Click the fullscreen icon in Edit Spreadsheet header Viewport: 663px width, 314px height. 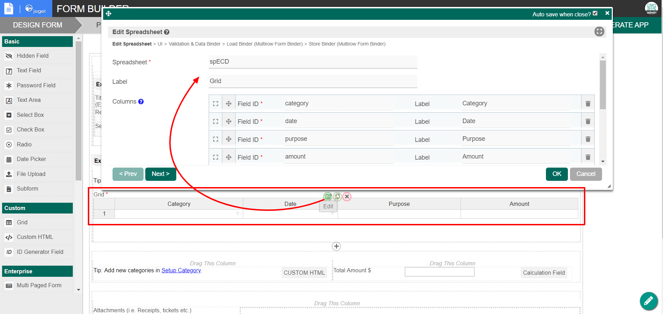599,32
